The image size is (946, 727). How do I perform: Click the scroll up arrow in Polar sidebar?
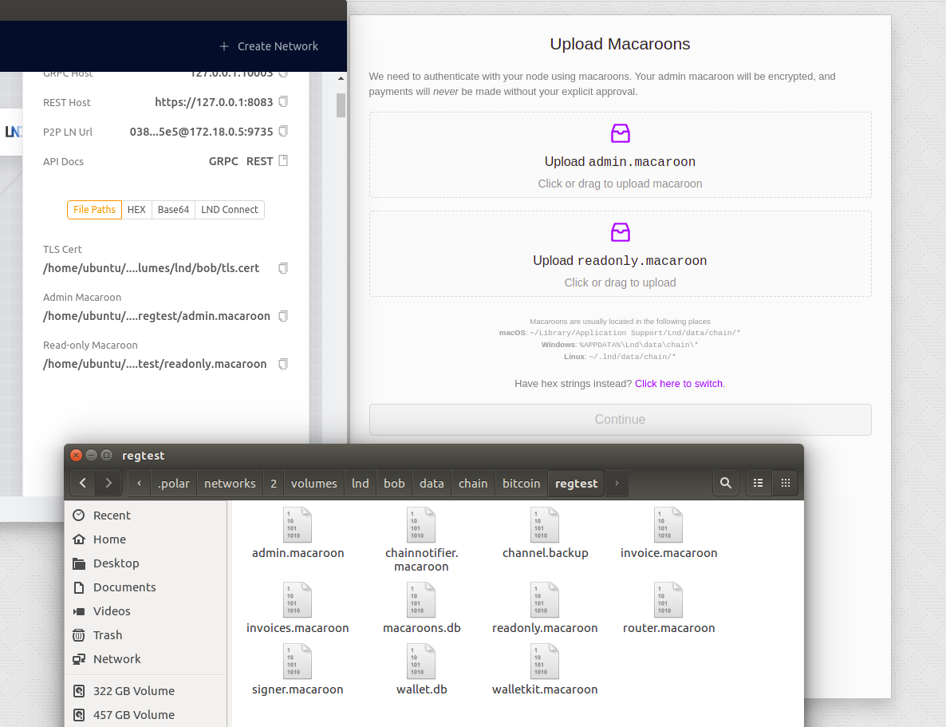click(x=341, y=78)
